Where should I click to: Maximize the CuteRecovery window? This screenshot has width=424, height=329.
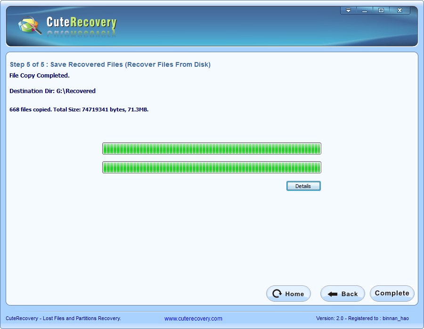point(381,10)
